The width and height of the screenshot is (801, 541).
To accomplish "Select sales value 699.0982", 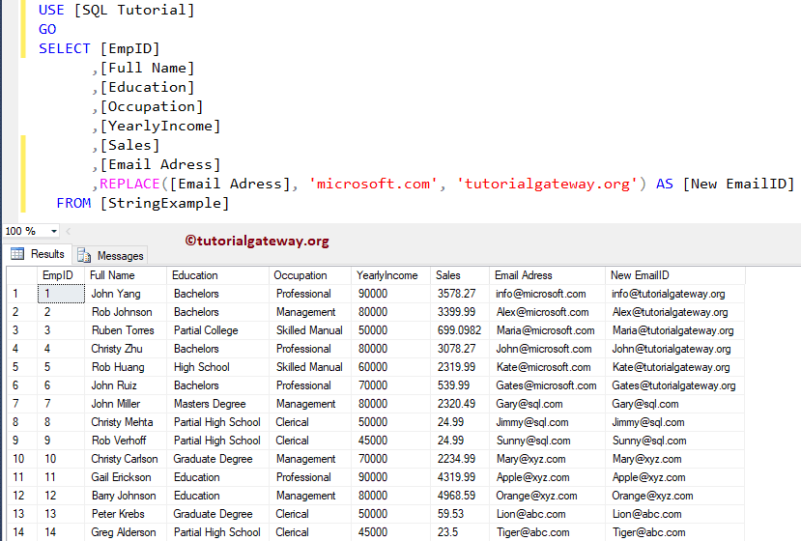I will 460,330.
